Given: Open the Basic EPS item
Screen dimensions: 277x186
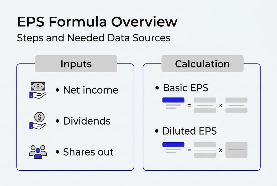Looking at the screenshot, I should coord(185,88).
